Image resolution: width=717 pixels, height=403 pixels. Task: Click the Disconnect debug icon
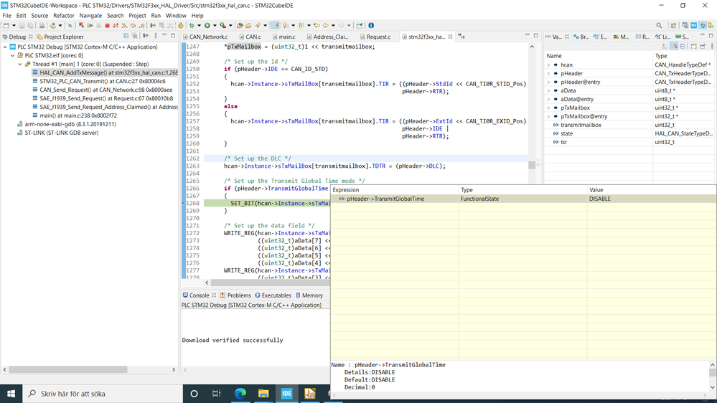pos(116,26)
